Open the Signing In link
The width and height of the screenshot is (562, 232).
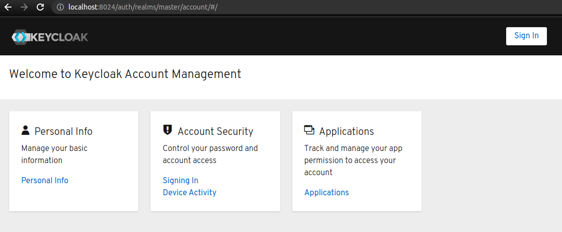pyautogui.click(x=180, y=180)
